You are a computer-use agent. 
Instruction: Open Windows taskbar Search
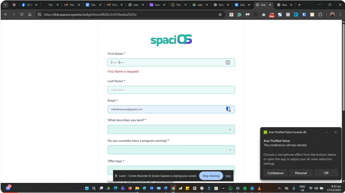click(94, 188)
